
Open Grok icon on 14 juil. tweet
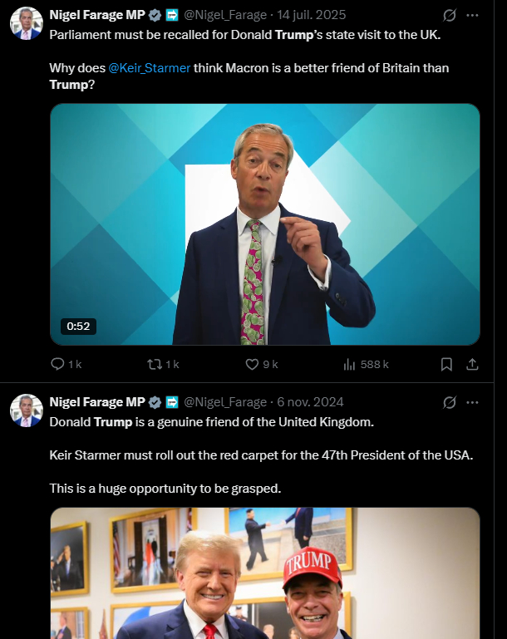(449, 15)
